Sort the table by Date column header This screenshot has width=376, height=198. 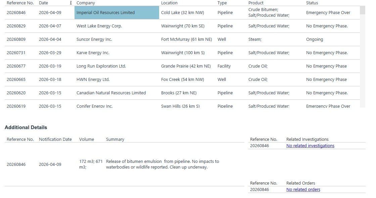pos(43,3)
